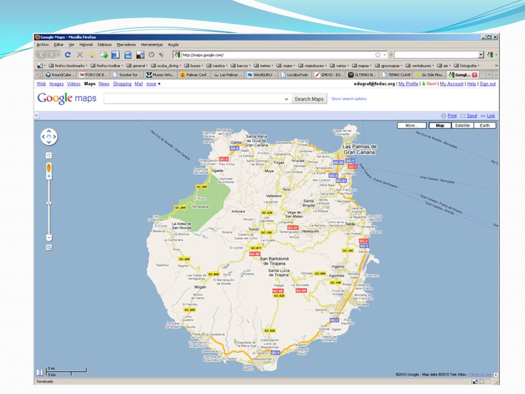The height and width of the screenshot is (394, 525).
Task: Click the compass icon in the toolbar
Action: pos(151,55)
